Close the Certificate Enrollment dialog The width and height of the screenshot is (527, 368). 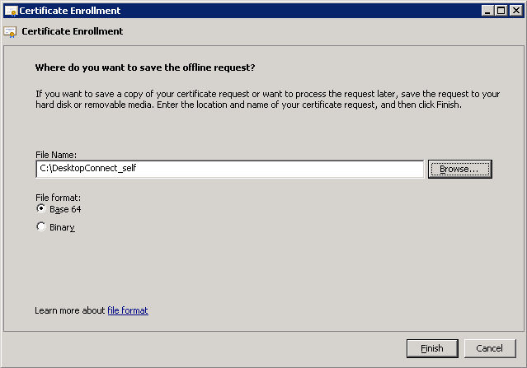coord(515,11)
